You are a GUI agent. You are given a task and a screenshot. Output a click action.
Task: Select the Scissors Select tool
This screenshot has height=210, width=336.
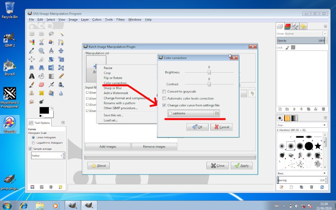(x=41, y=42)
